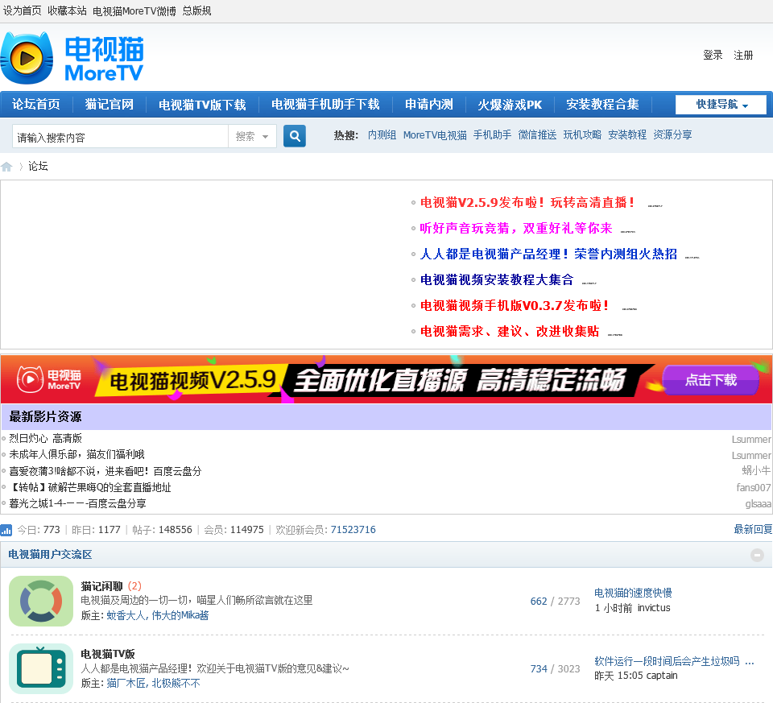Open post 烈日灼心 高清版

45,438
